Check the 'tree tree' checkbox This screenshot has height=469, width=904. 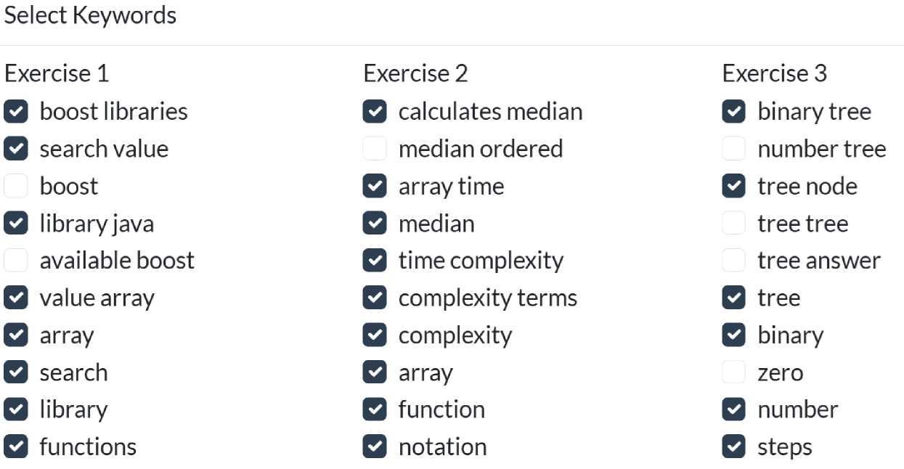coord(734,224)
